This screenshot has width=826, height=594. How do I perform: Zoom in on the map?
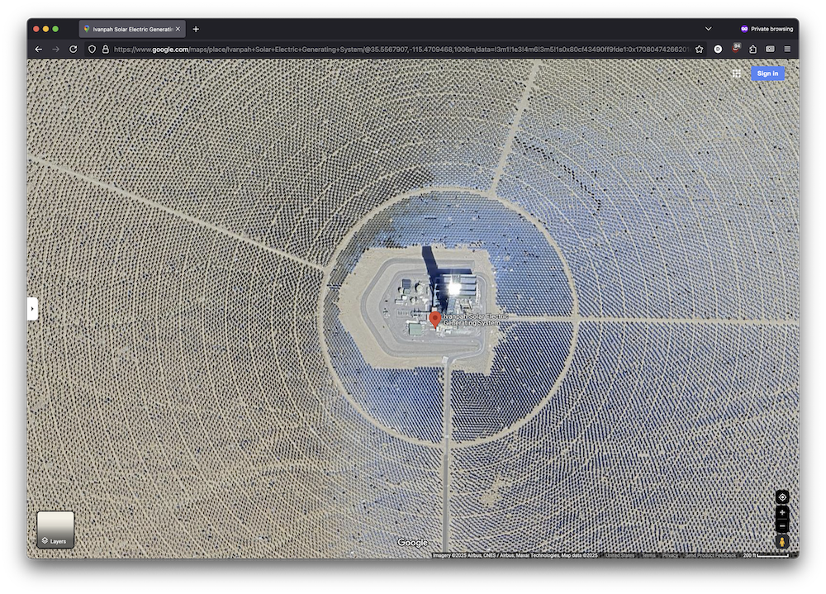click(x=782, y=512)
